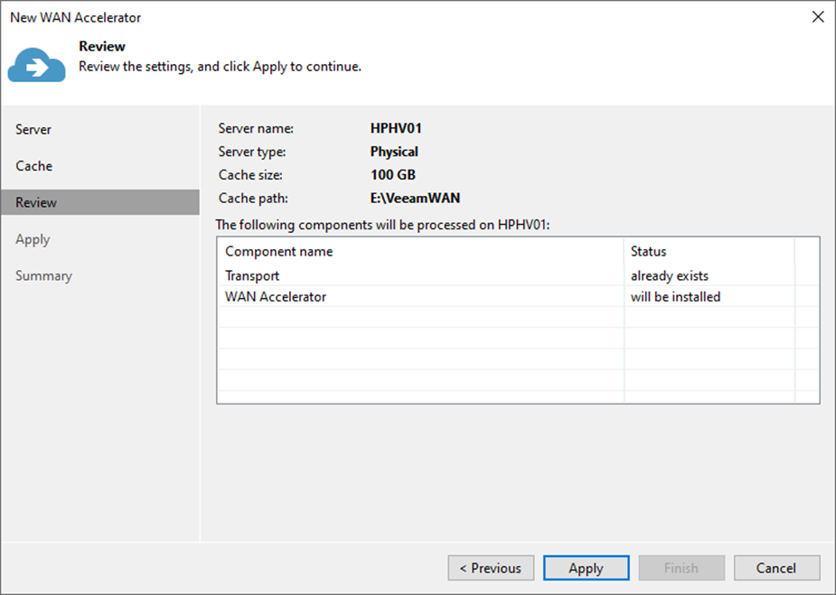Go to the Server step
Screen dimensions: 836x595
(33, 129)
